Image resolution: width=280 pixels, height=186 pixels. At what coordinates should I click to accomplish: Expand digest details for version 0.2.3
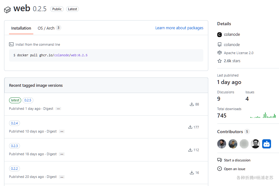point(62,154)
